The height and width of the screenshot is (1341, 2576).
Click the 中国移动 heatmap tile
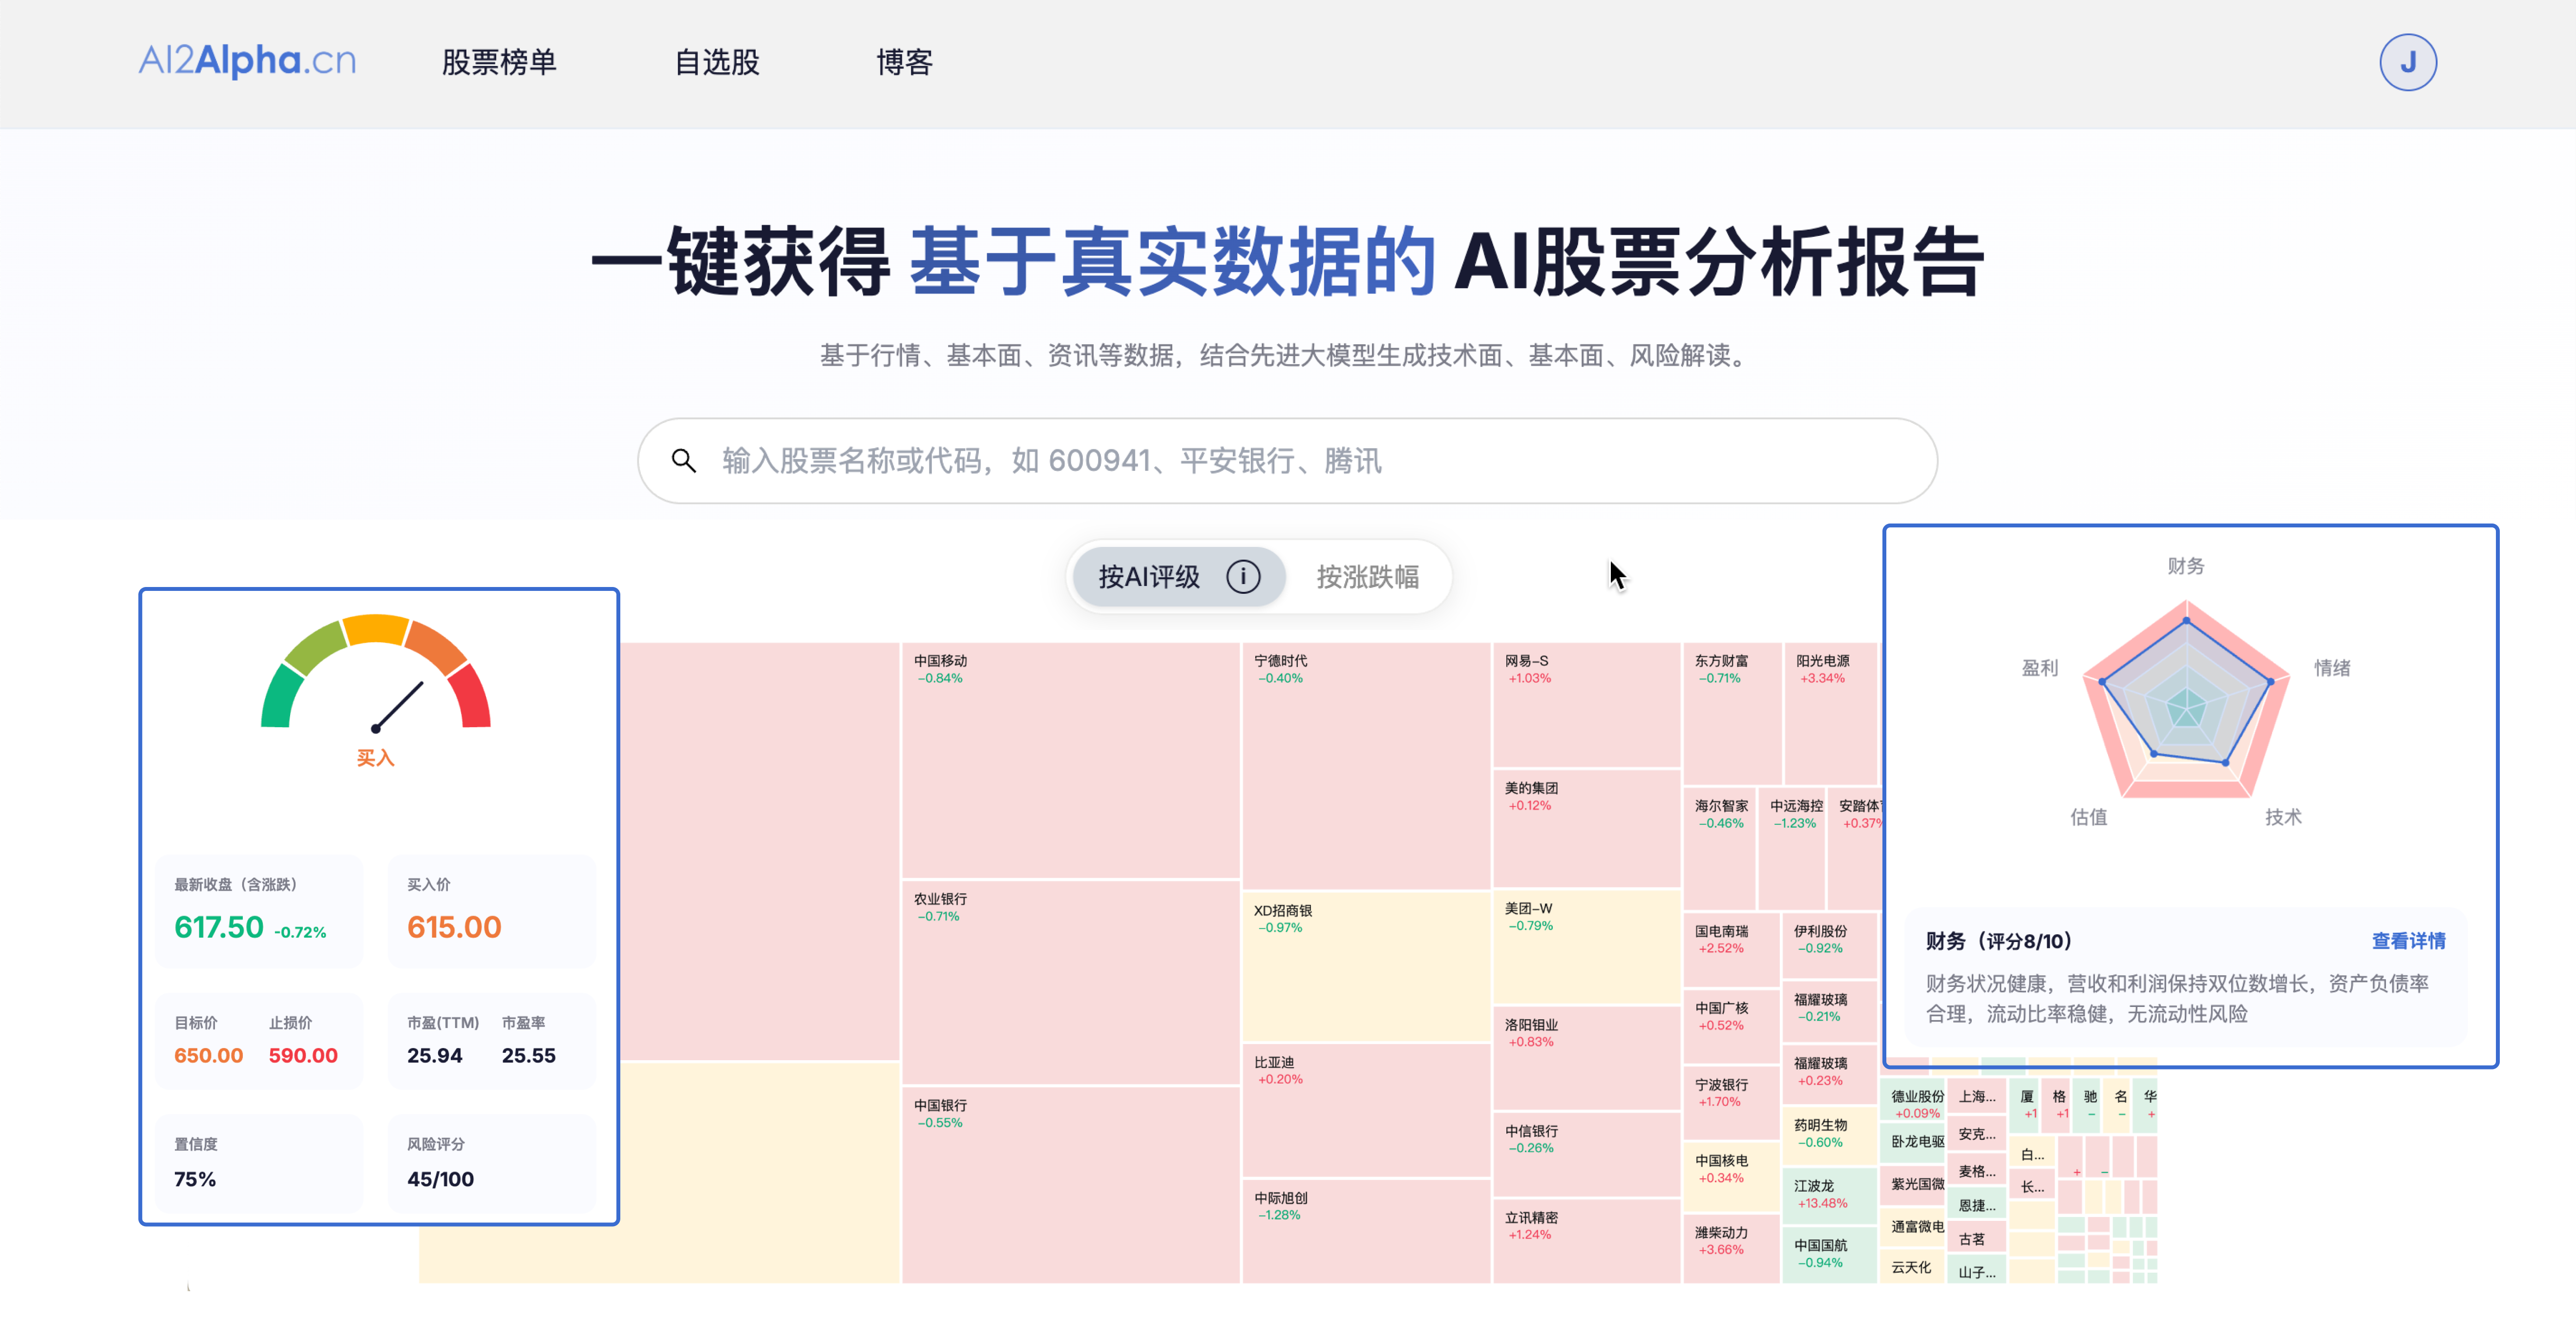click(1070, 760)
